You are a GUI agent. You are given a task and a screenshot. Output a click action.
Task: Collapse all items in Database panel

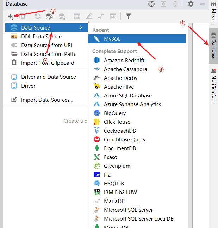tap(175, 4)
